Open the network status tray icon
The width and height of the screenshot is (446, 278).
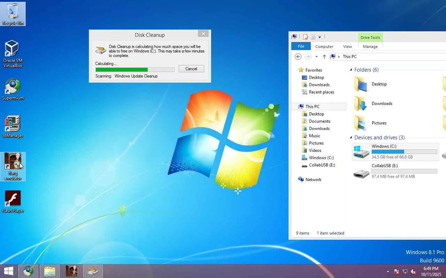tap(405, 271)
